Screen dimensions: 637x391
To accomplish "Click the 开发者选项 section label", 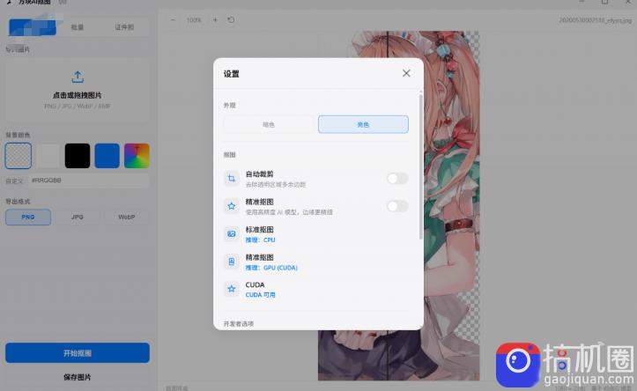I will click(239, 323).
